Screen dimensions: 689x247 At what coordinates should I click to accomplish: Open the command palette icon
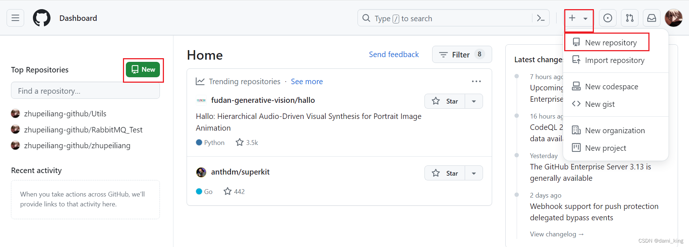click(540, 18)
